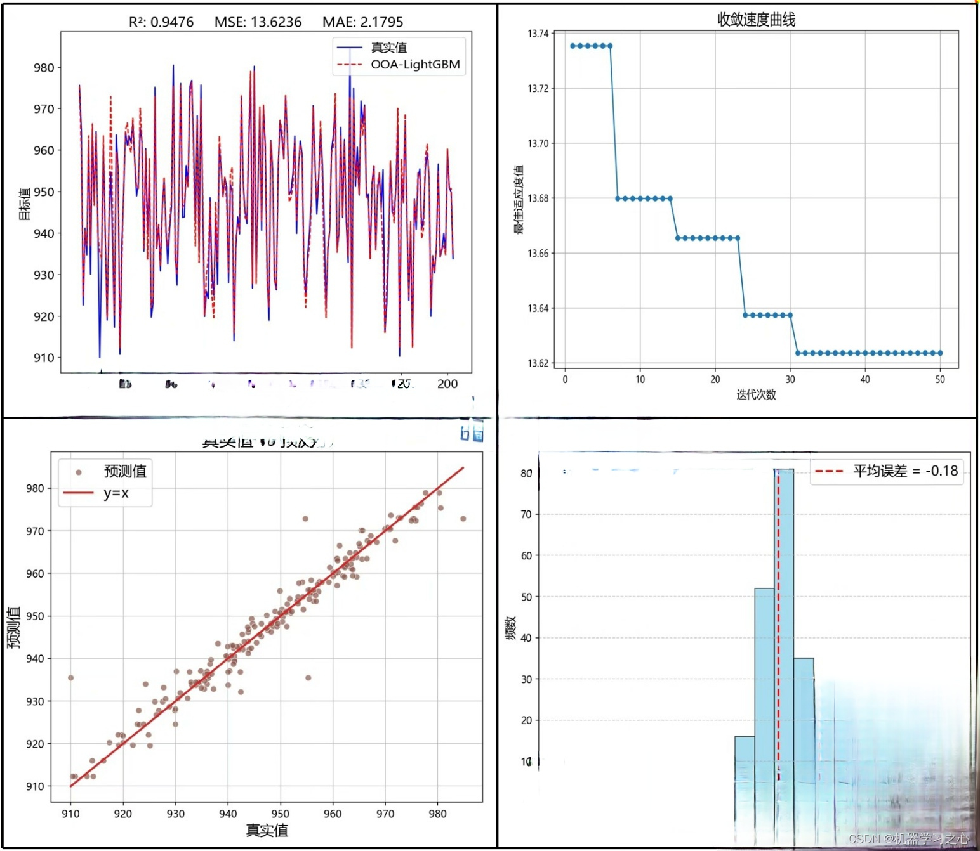
Task: Click the 50 x-axis tick in convergence chart
Action: pyautogui.click(x=940, y=379)
